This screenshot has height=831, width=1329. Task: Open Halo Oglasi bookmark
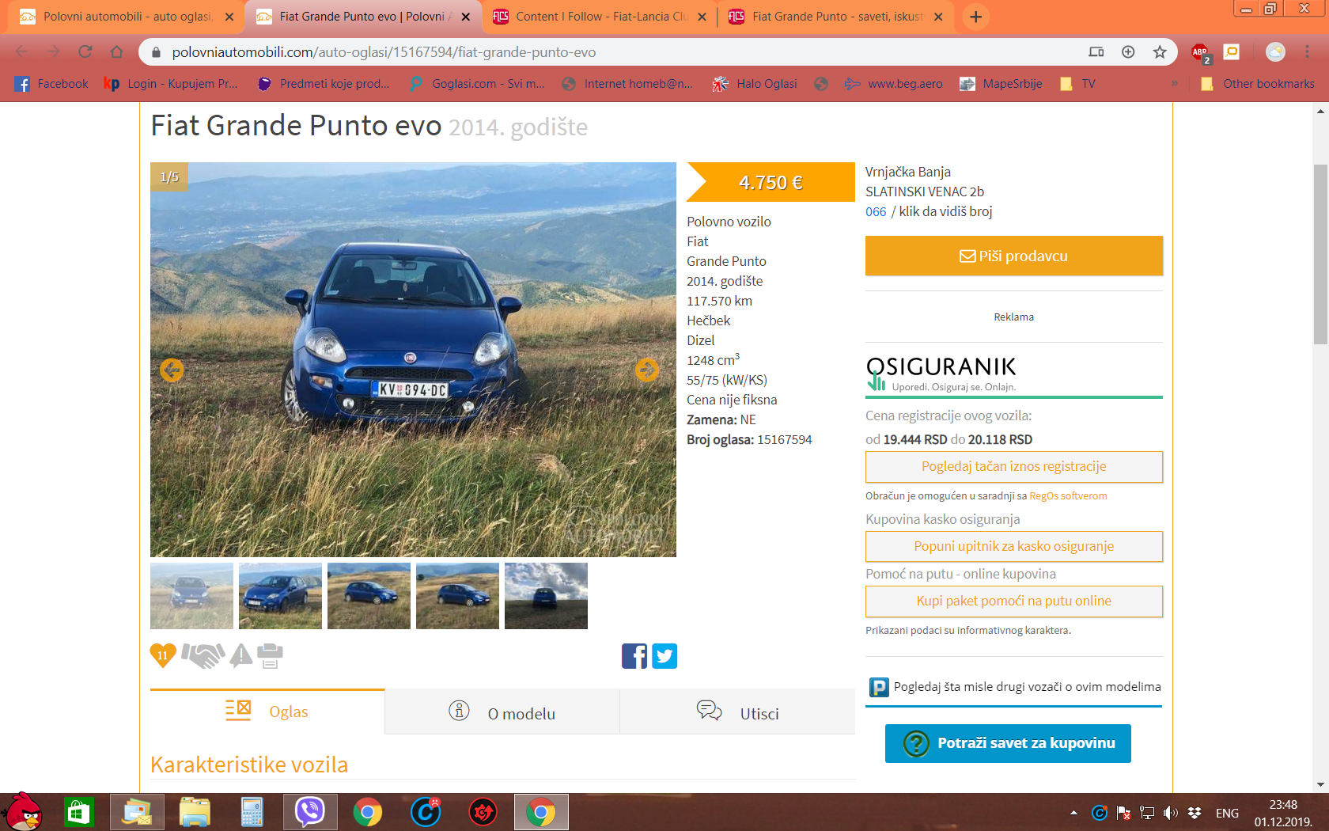[x=755, y=83]
